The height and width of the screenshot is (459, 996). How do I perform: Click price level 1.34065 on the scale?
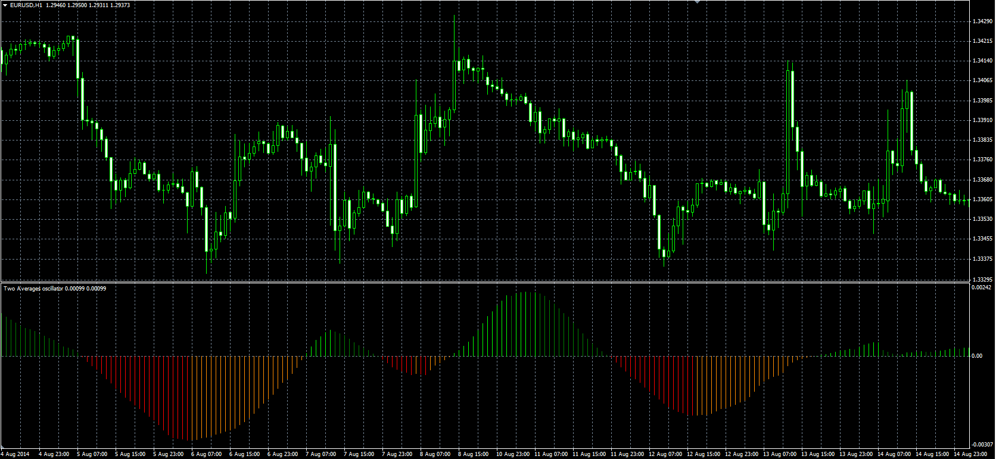pyautogui.click(x=982, y=80)
